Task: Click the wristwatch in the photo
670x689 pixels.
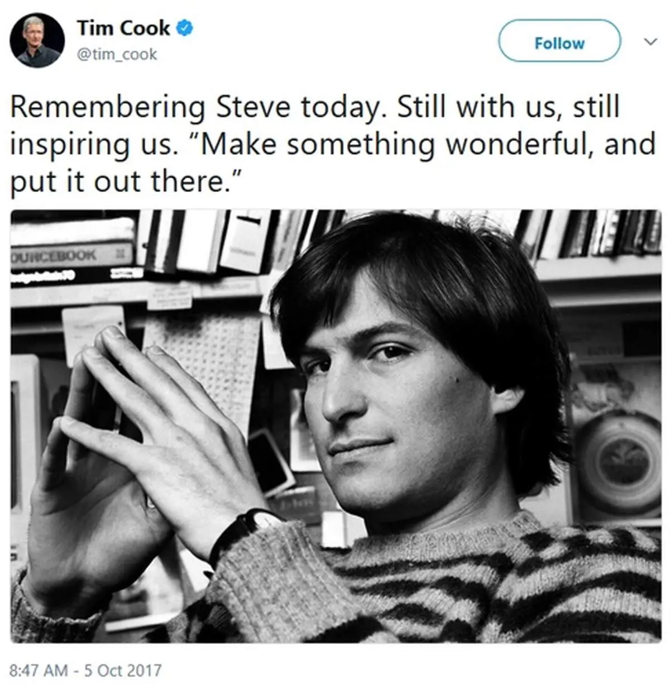Action: pos(246,528)
